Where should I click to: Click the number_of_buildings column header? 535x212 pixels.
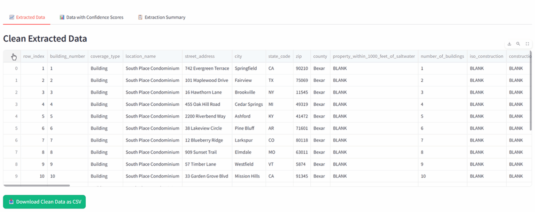[x=442, y=56]
